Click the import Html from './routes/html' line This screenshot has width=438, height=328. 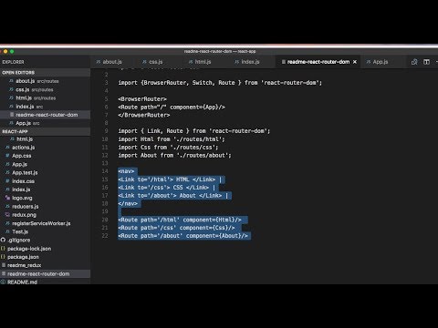click(x=172, y=139)
